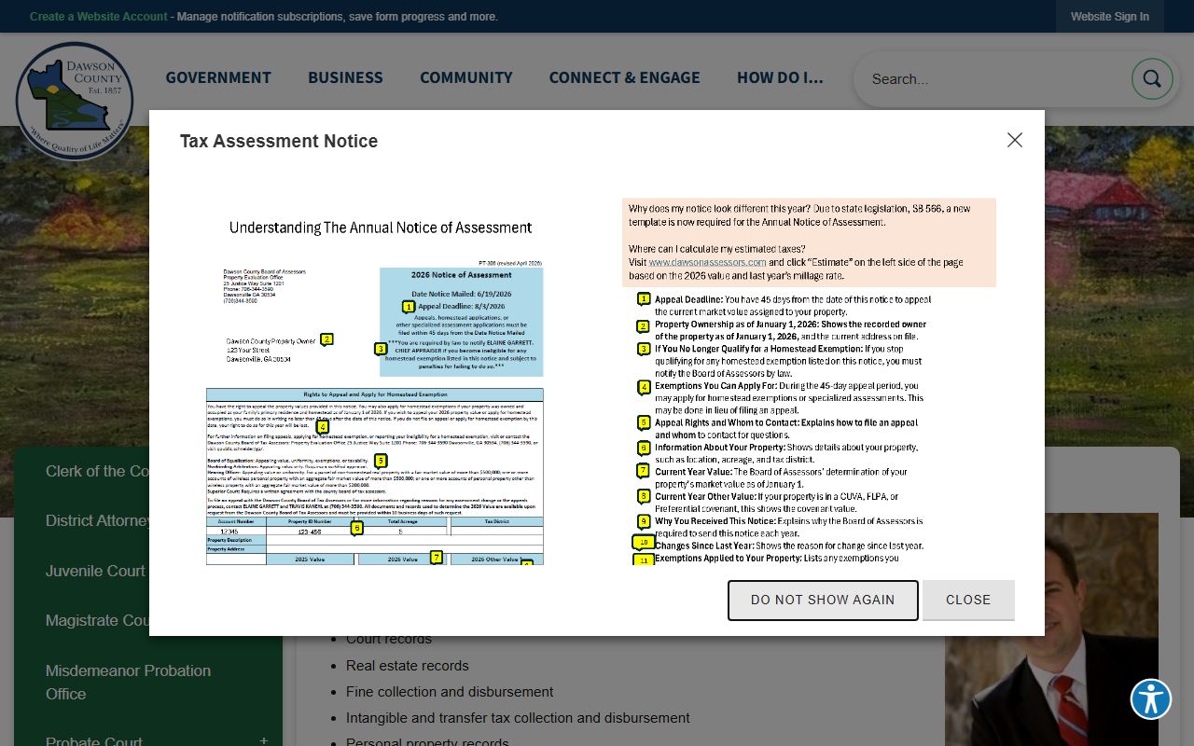
Task: Click the man's portrait photo on the page
Action: (x=1051, y=629)
